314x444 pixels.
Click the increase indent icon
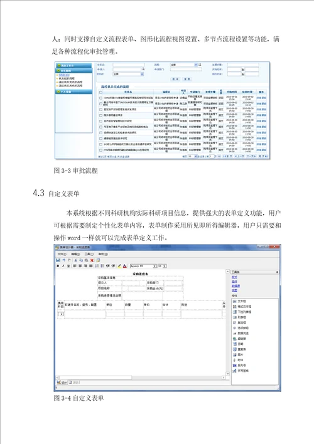[113, 266]
